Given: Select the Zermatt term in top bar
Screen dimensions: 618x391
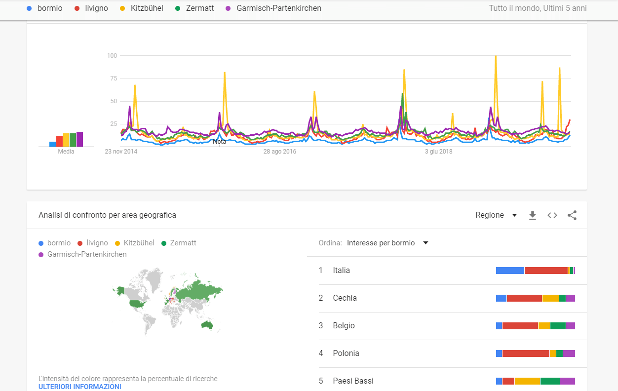Looking at the screenshot, I should click(200, 8).
